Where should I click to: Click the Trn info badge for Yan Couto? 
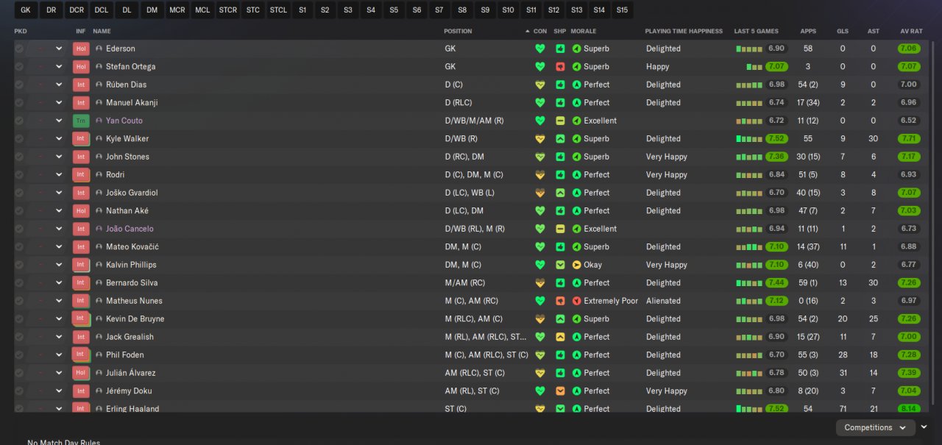(81, 121)
